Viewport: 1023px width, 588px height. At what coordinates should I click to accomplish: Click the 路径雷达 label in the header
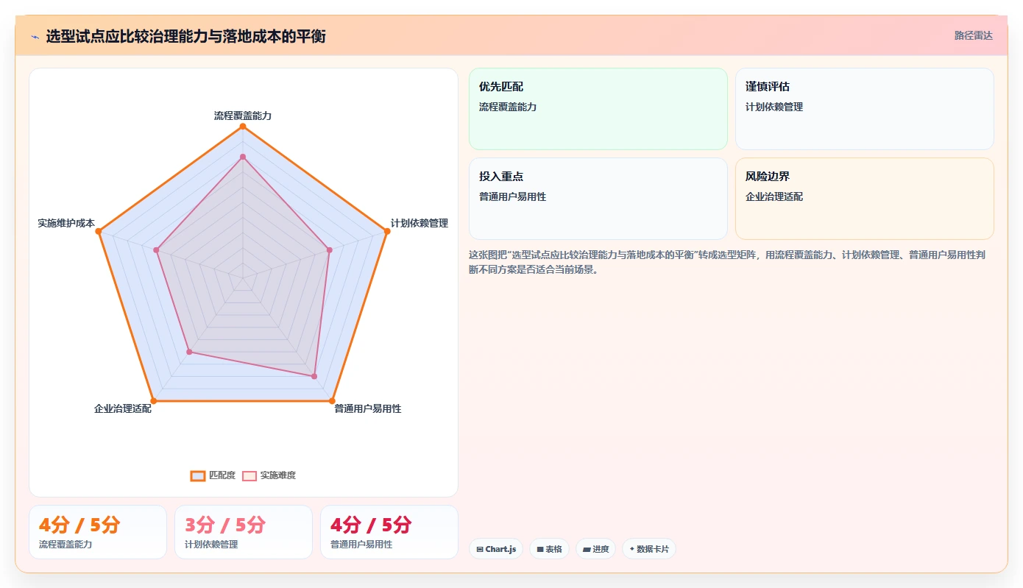click(974, 35)
